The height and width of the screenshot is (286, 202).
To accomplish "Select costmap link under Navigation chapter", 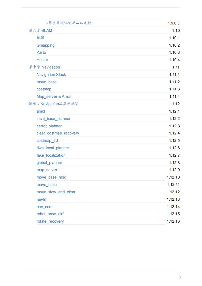I will [x=44, y=89].
